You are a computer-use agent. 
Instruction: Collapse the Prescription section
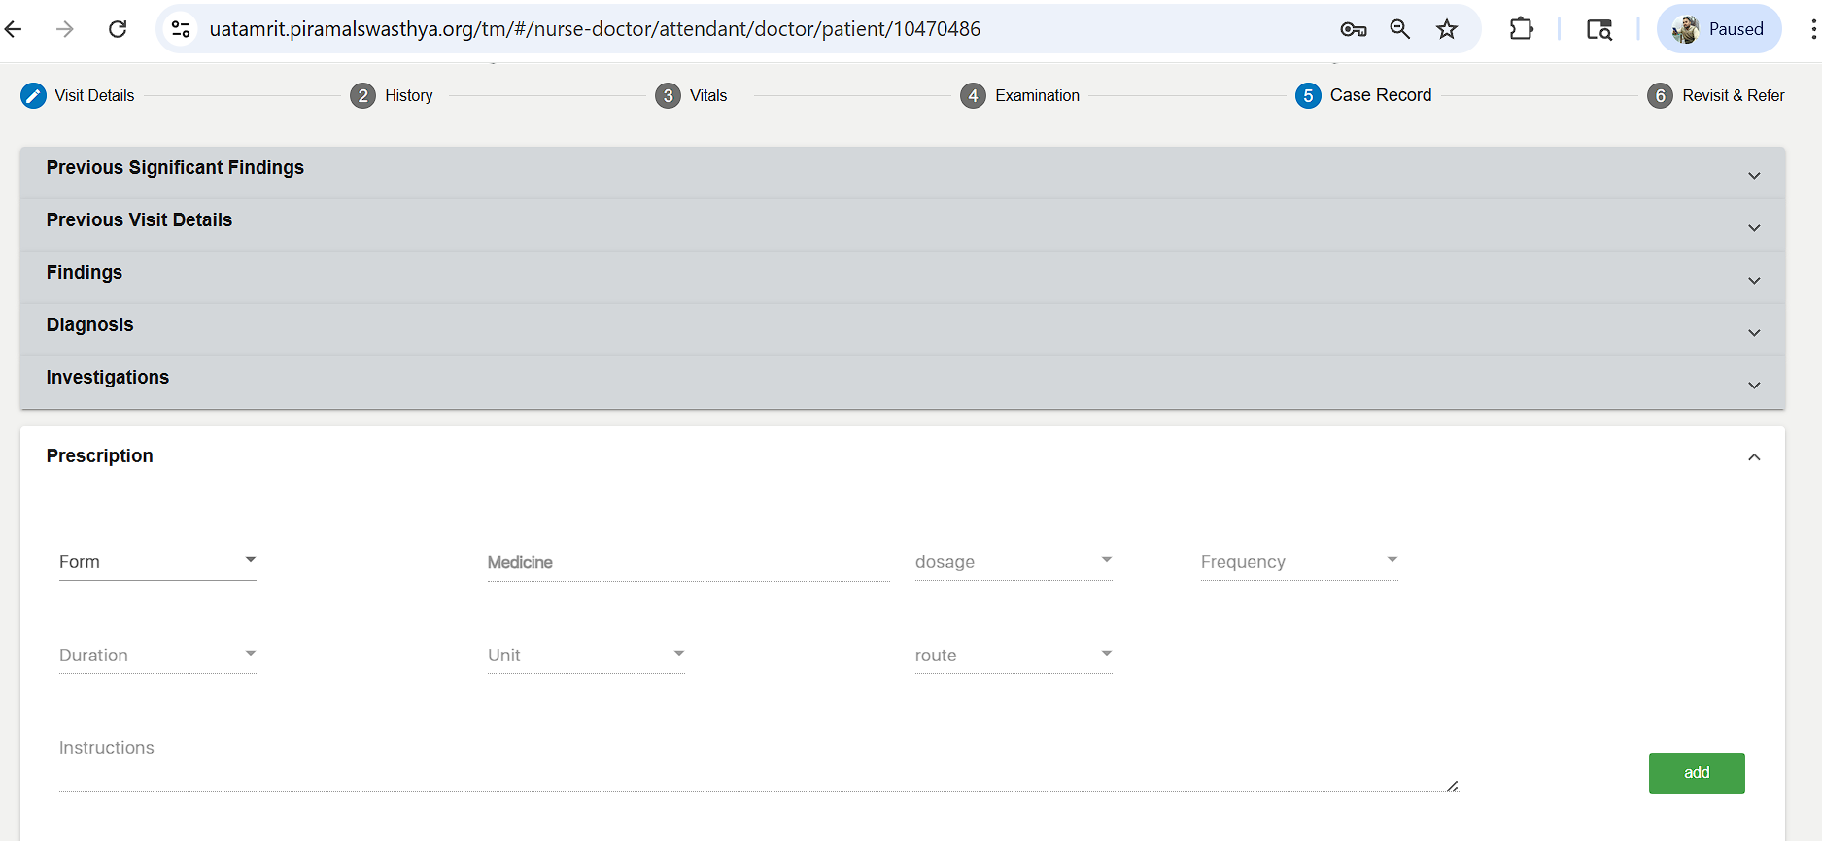pyautogui.click(x=1753, y=457)
